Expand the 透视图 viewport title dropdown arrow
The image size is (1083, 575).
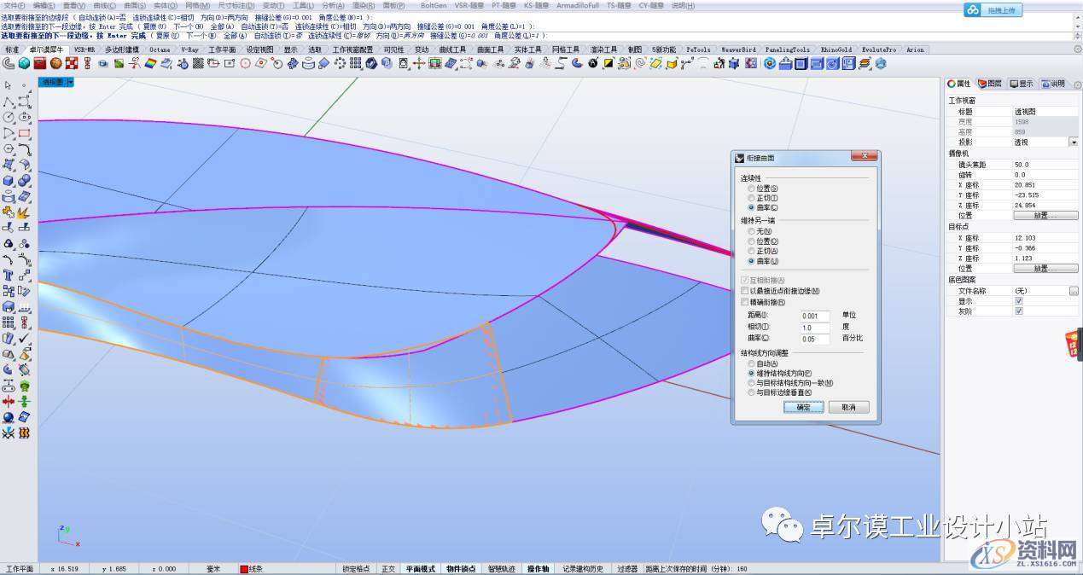point(70,82)
